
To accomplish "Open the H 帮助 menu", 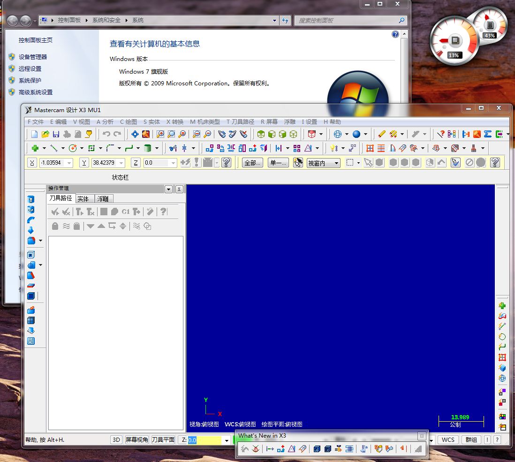I will [332, 122].
